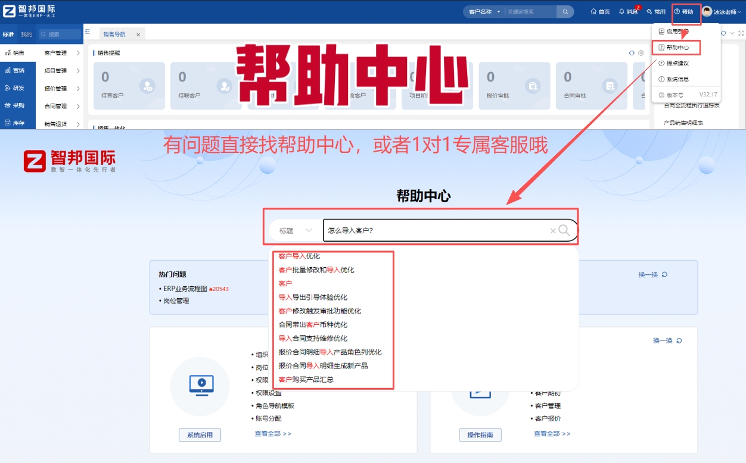Open the 待查客户 reminder card

pyautogui.click(x=130, y=86)
